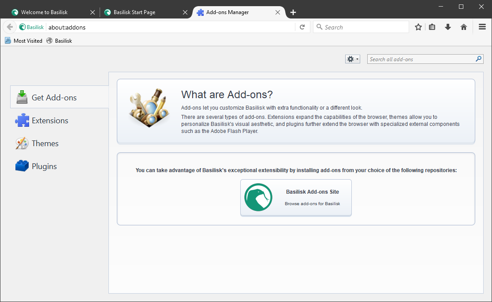The height and width of the screenshot is (302, 492).
Task: Reload the current page
Action: click(302, 27)
